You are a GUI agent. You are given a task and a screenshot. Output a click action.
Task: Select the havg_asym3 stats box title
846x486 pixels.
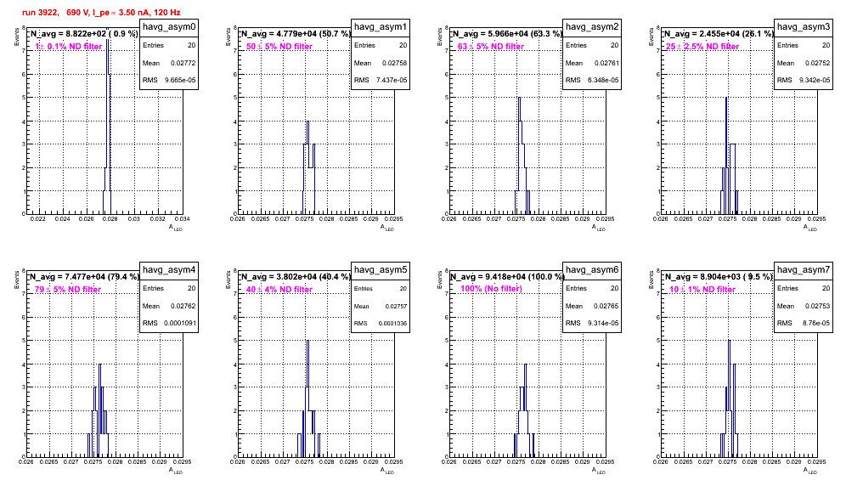coord(804,27)
